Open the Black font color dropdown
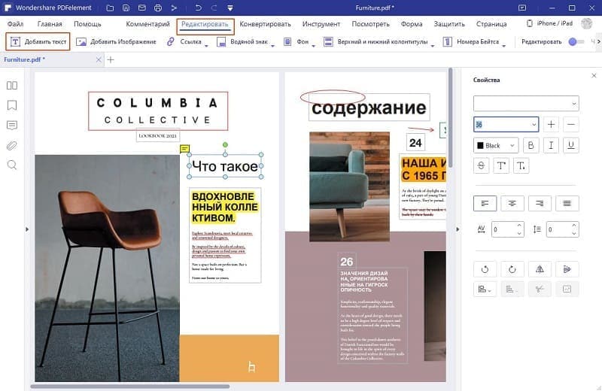This screenshot has height=391, width=602. tap(496, 145)
